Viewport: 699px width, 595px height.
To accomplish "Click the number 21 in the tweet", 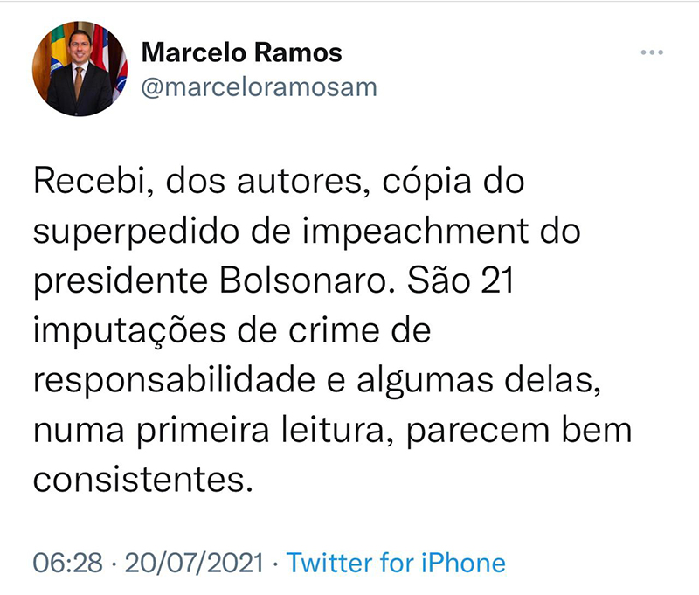I will pyautogui.click(x=497, y=280).
